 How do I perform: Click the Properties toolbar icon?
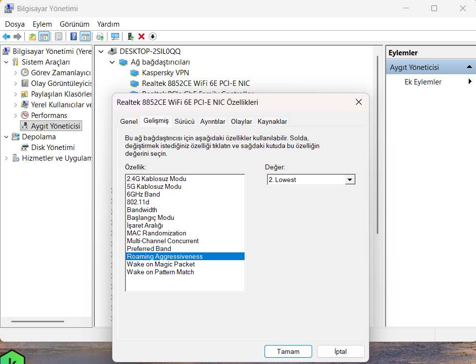[x=59, y=37]
